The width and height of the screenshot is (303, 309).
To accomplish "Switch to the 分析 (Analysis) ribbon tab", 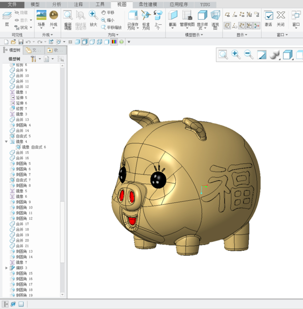I will (57, 5).
